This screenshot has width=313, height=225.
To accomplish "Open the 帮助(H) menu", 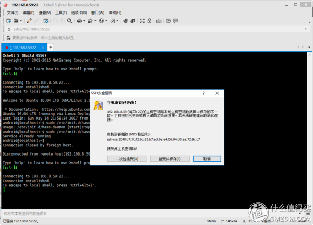I will [115, 13].
